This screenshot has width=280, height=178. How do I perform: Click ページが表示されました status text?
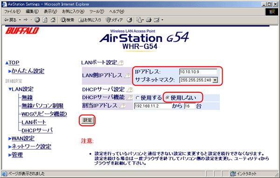(x=26, y=173)
